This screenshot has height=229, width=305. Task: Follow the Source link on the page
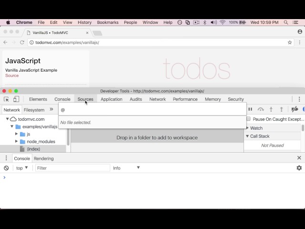point(12,75)
